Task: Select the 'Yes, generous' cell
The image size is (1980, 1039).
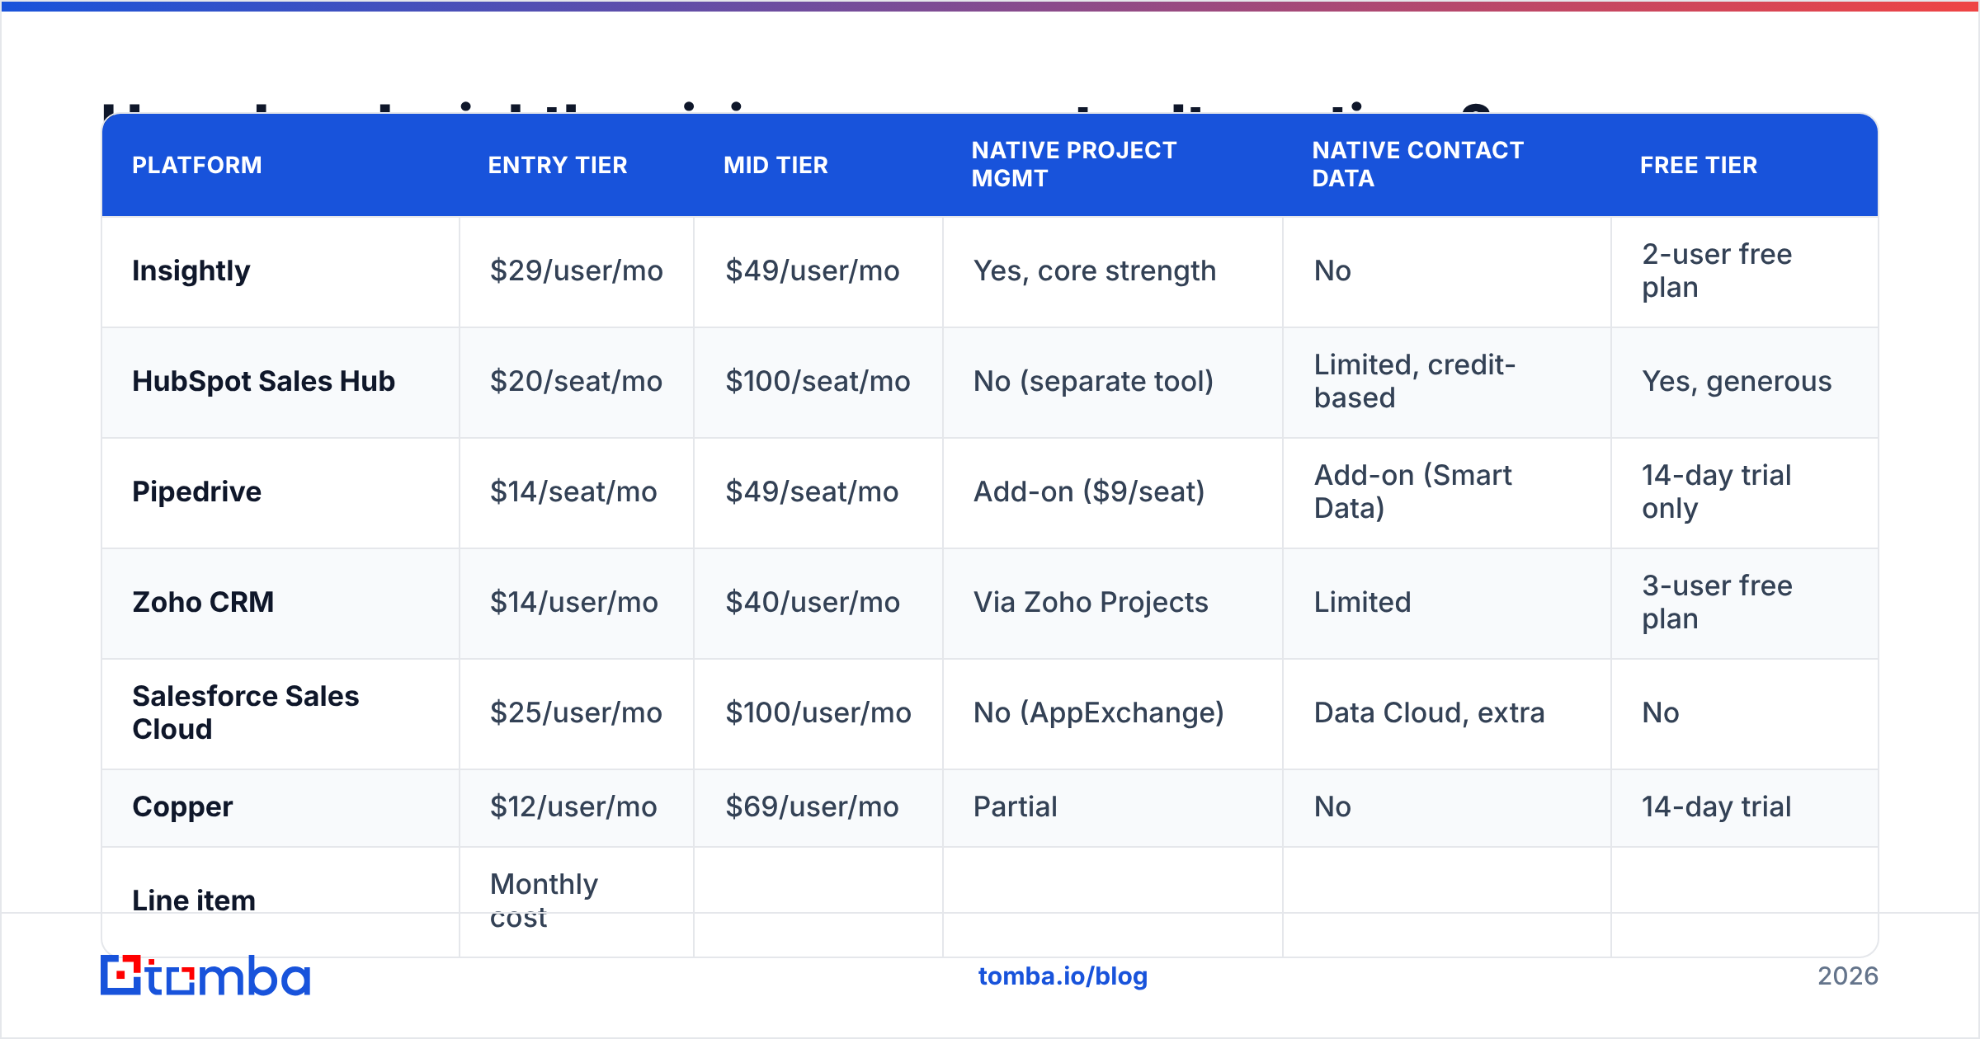Action: (x=1737, y=381)
